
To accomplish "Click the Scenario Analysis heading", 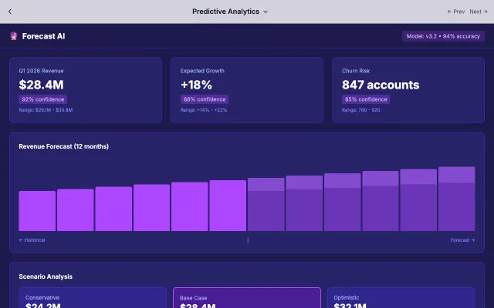I will 46,276.
